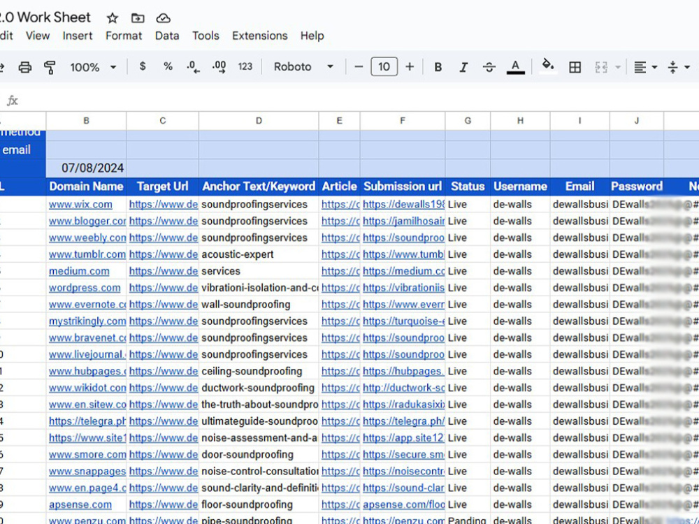
Task: Select the Username header cell
Action: [520, 187]
